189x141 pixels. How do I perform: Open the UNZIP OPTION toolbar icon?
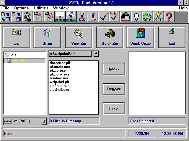(71, 17)
